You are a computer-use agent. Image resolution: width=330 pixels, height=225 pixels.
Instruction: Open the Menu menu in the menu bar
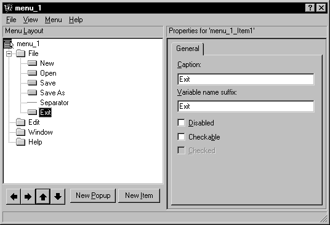pos(54,20)
